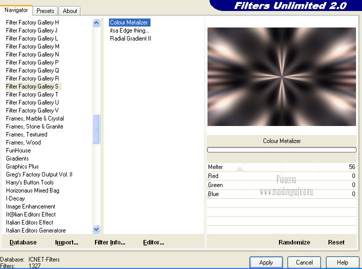Click the Melter value 56
The width and height of the screenshot is (362, 269).
pyautogui.click(x=352, y=167)
